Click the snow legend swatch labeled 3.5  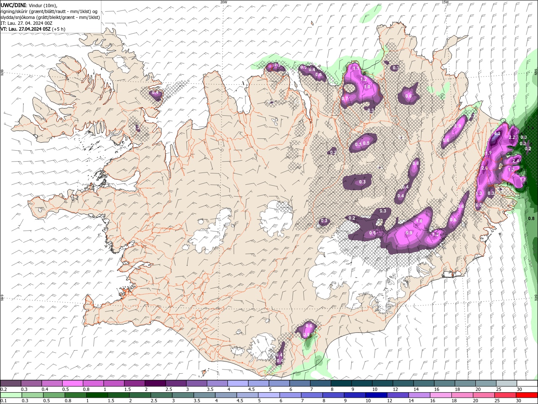click(x=217, y=383)
